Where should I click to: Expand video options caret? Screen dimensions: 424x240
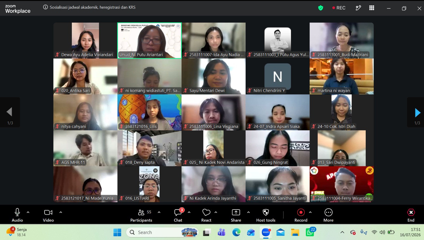pos(61,212)
